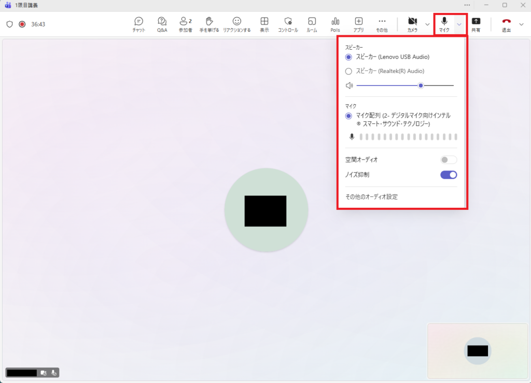Expand the 退出 leave options arrow
This screenshot has height=383, width=531.
point(521,24)
